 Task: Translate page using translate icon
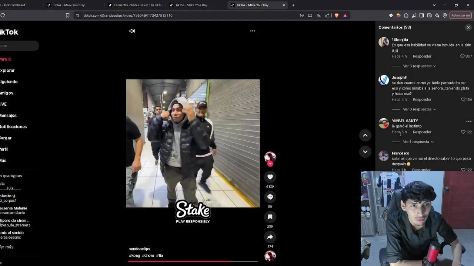318,16
